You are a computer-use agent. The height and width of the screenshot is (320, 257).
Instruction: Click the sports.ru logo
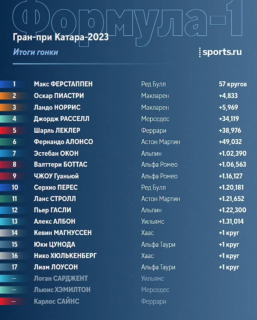(220, 52)
